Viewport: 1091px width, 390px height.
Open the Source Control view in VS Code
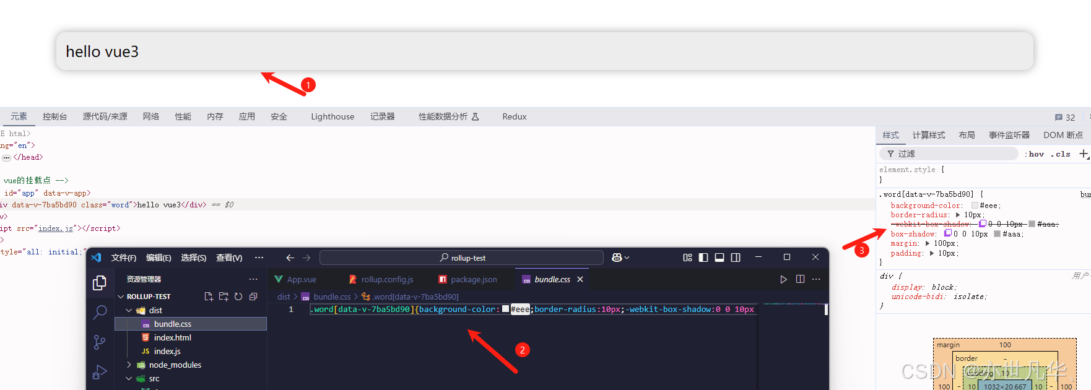pyautogui.click(x=100, y=342)
